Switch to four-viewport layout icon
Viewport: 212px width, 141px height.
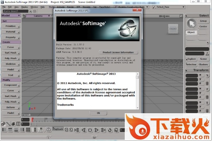click(28, 130)
